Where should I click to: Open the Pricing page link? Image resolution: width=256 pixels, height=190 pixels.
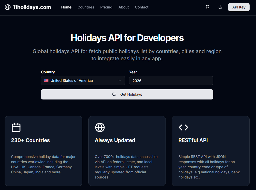click(106, 7)
